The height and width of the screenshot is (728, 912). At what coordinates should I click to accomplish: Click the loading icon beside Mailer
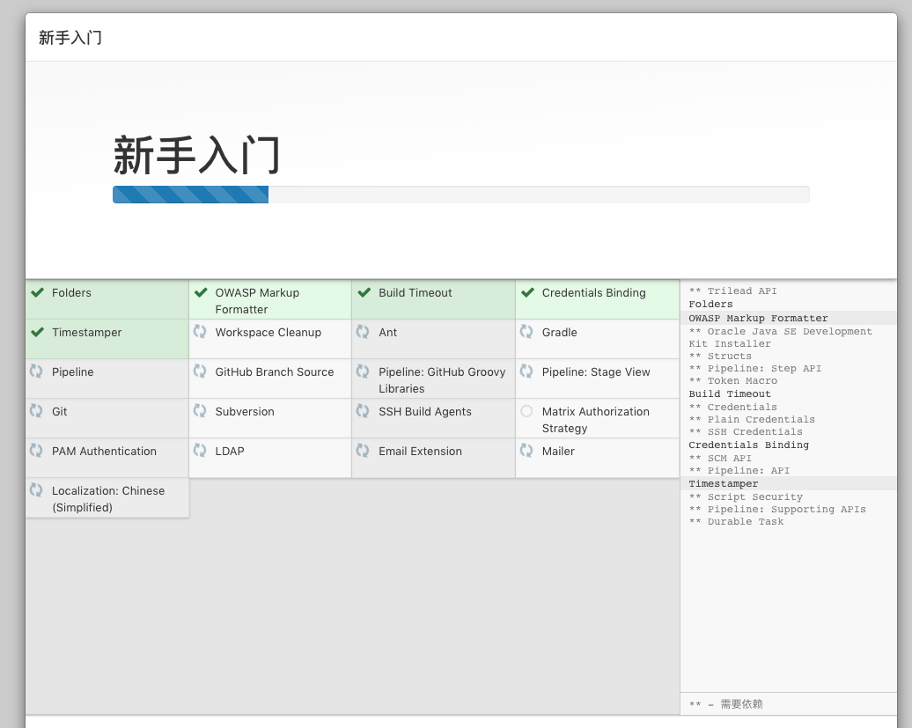(x=526, y=451)
